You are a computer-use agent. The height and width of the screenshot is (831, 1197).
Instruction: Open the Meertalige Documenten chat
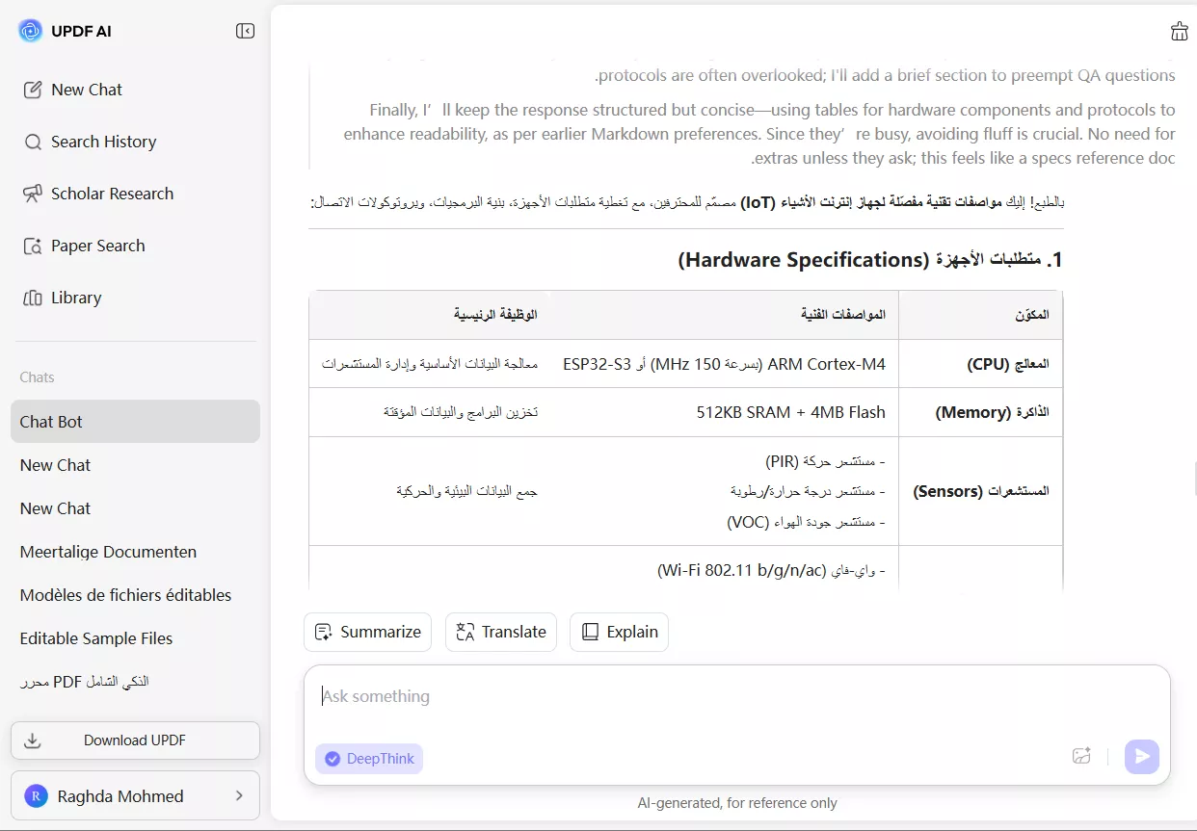107,552
